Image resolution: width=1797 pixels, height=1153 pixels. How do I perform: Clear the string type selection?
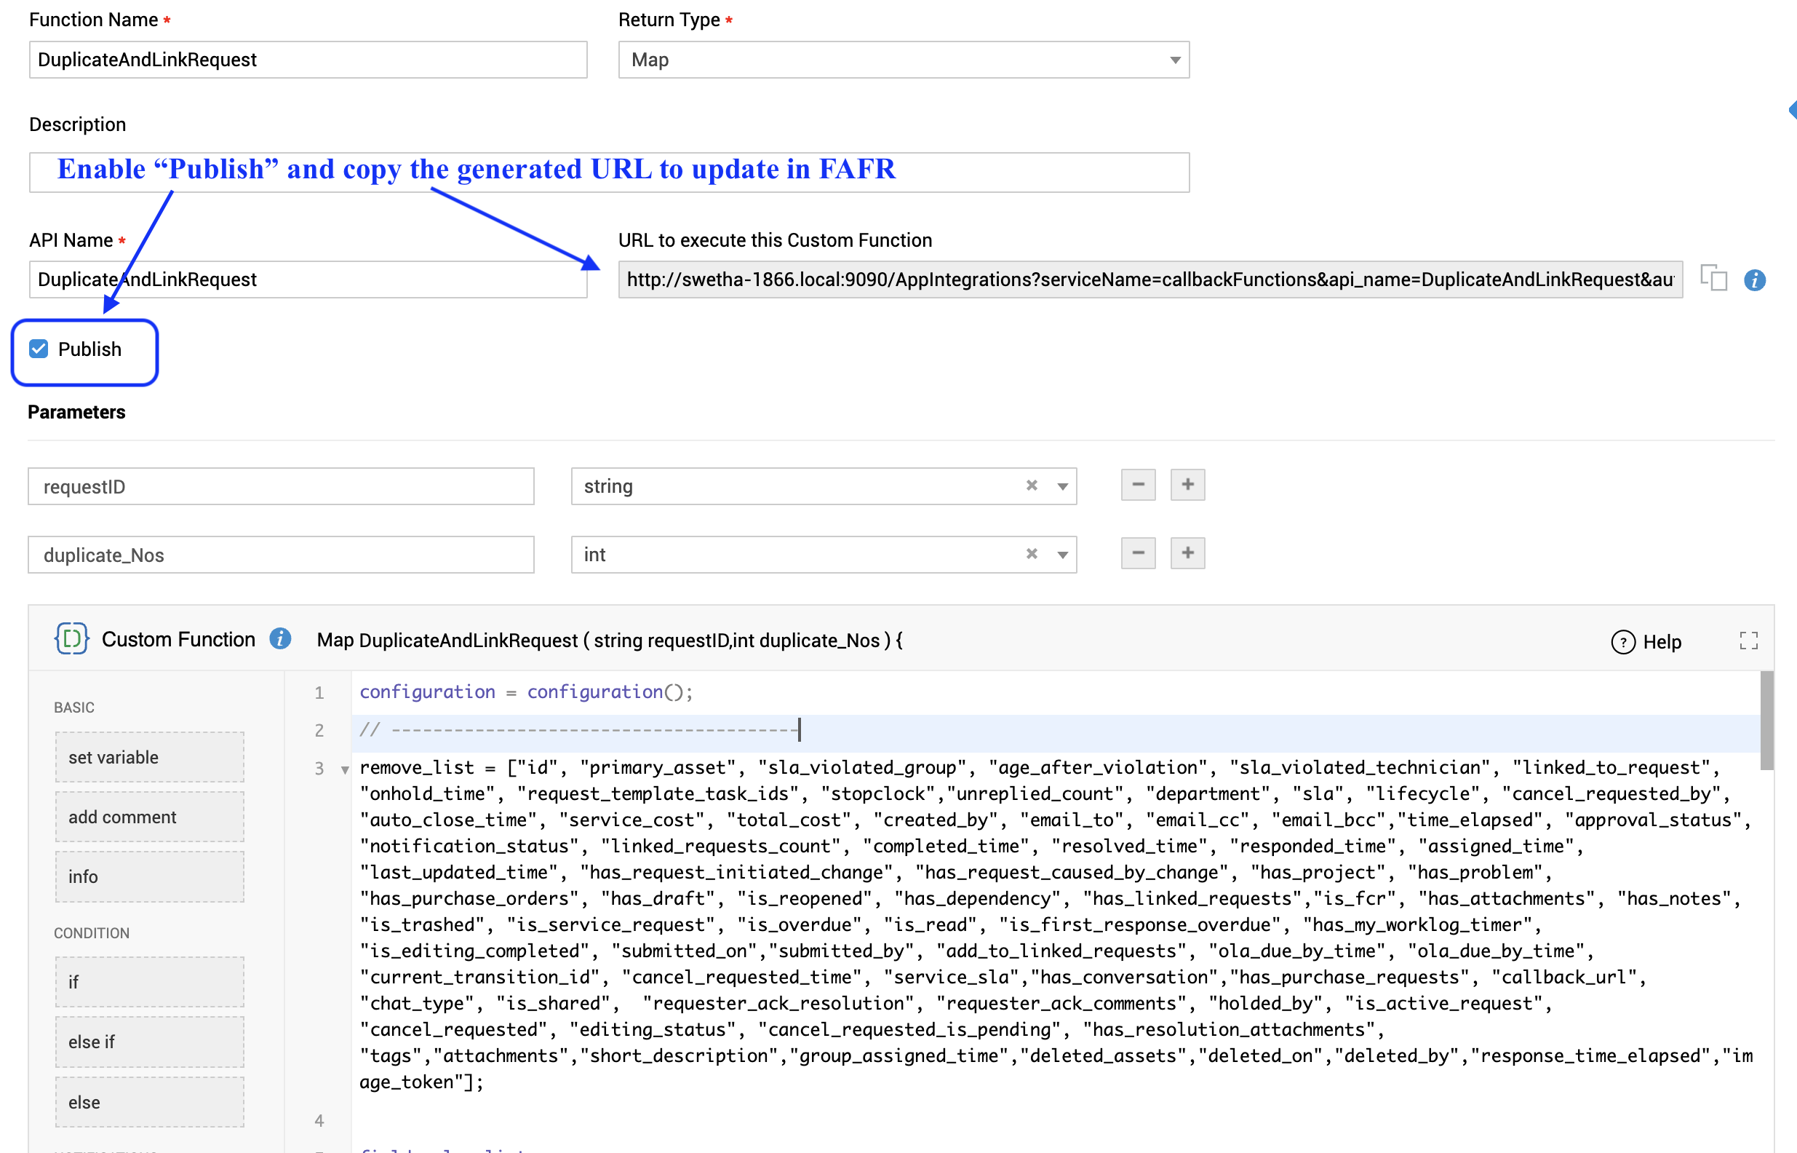point(1032,486)
